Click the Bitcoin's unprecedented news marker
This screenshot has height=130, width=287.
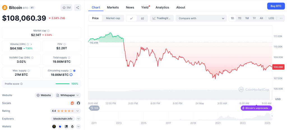(x=256, y=108)
